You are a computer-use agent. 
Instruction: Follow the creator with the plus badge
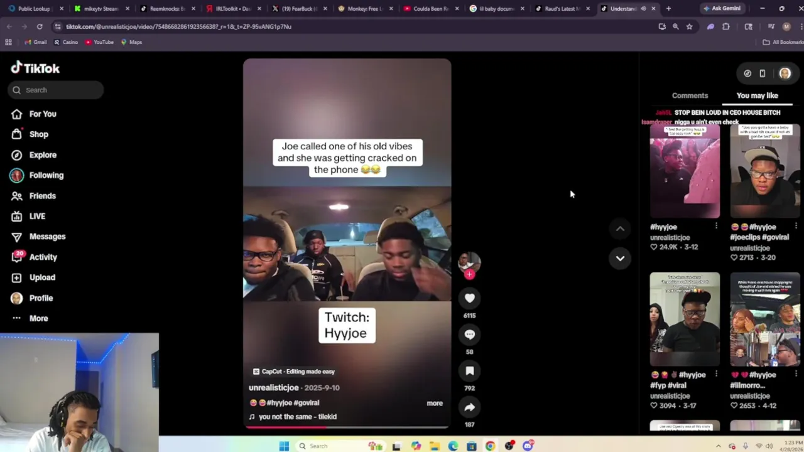pos(469,274)
